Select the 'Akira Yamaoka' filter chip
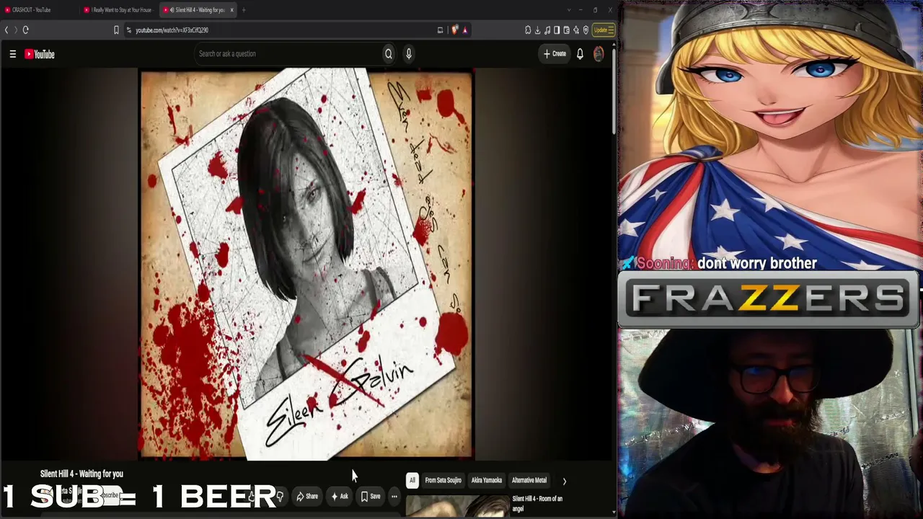Screen dimensions: 923x519 pos(487,480)
